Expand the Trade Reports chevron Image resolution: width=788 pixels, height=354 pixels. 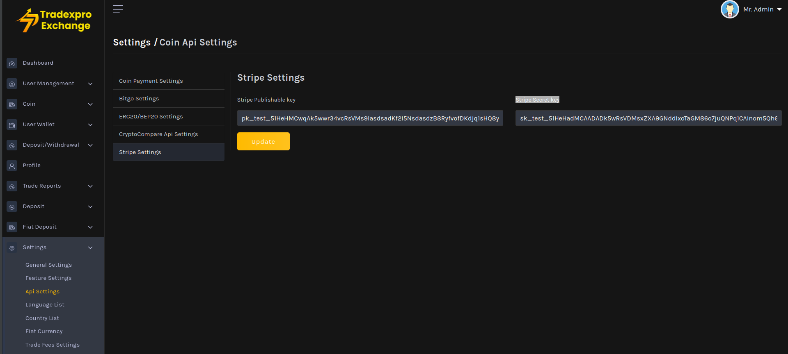(90, 186)
